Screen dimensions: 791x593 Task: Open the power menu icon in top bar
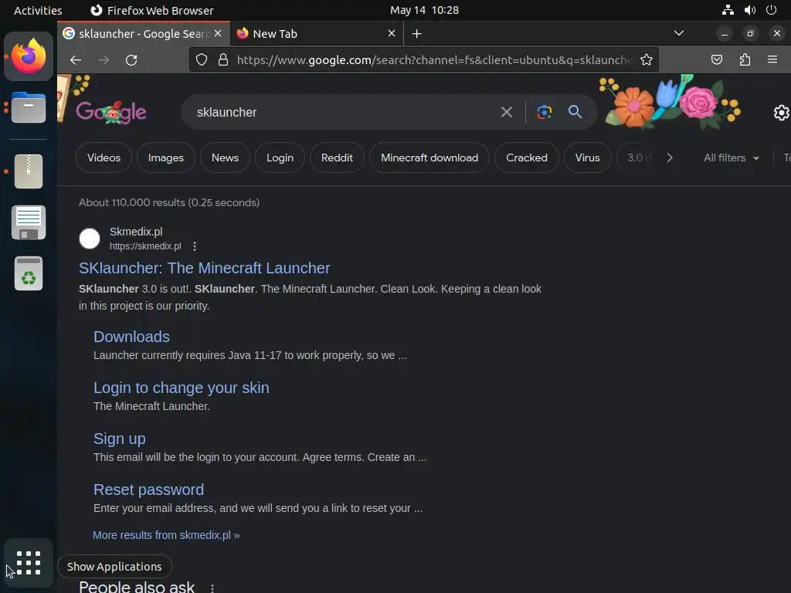(x=771, y=9)
